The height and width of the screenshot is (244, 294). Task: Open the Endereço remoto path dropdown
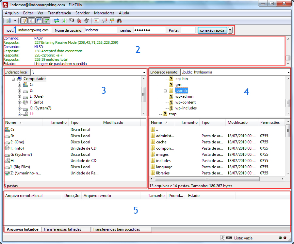point(288,72)
